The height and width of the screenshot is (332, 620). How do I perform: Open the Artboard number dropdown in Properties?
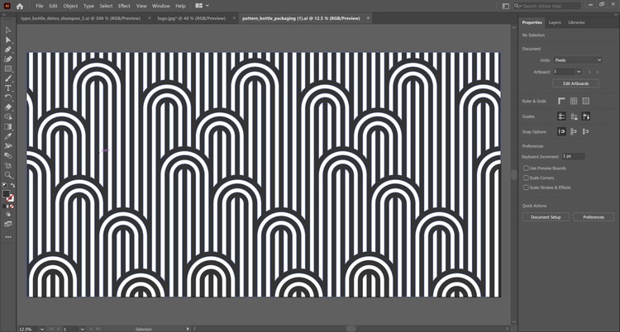point(579,72)
